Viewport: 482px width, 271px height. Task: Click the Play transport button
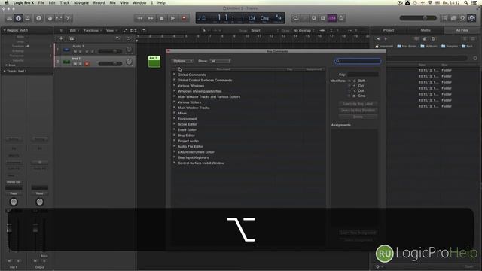tap(172, 18)
